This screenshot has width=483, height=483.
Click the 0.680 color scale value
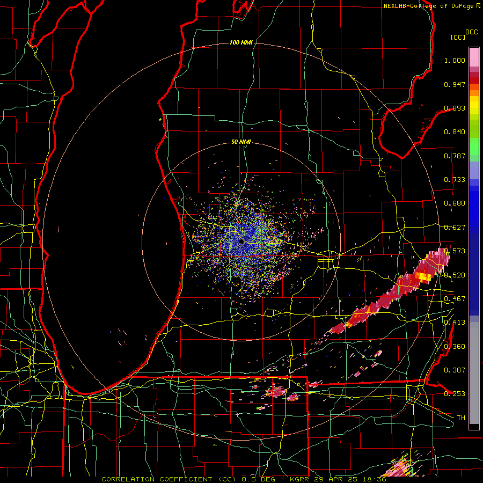[455, 203]
